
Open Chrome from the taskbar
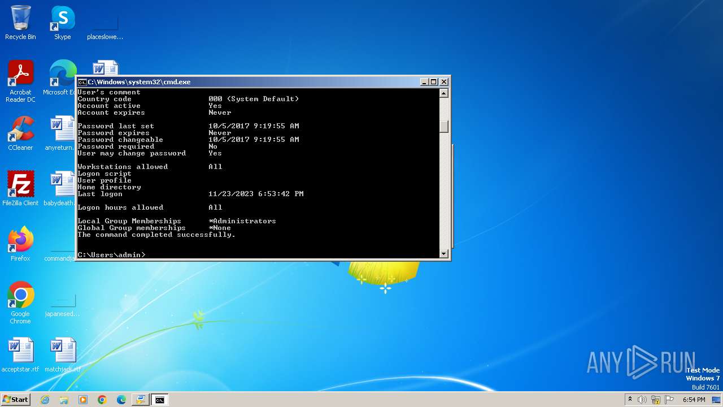tap(102, 400)
